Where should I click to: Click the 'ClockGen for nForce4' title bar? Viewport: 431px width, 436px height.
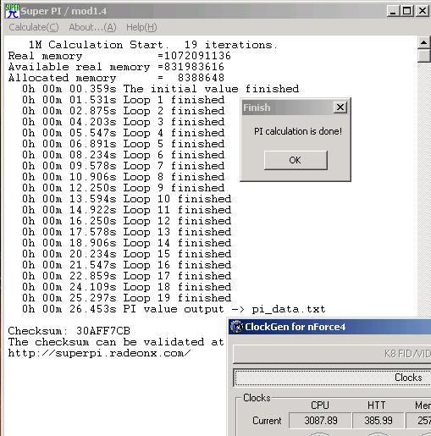point(329,327)
